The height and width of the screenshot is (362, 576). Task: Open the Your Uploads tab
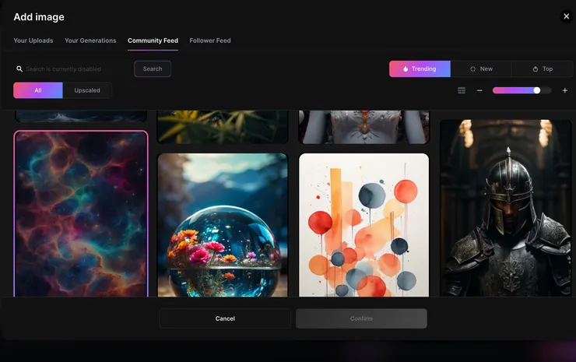click(33, 40)
